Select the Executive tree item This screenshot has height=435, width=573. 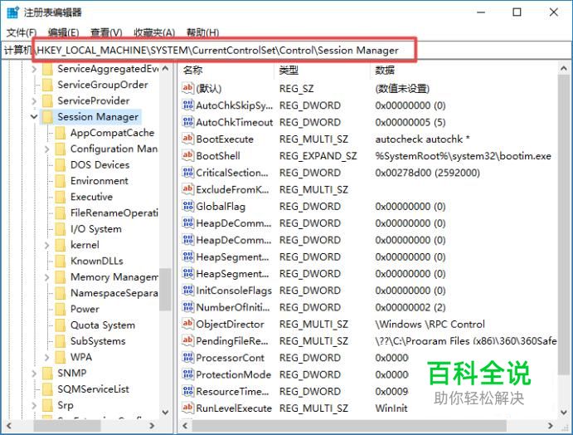tap(91, 197)
